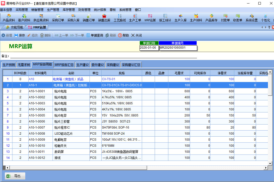Open 生产工单 in the toolbar
Screen dimensions: 274x182
click(135, 18)
